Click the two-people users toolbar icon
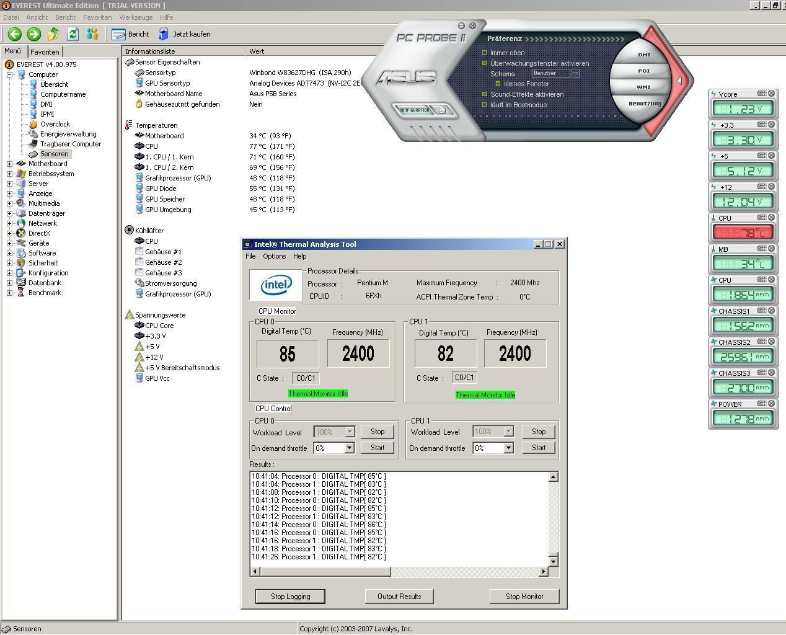The width and height of the screenshot is (786, 635). (x=92, y=34)
